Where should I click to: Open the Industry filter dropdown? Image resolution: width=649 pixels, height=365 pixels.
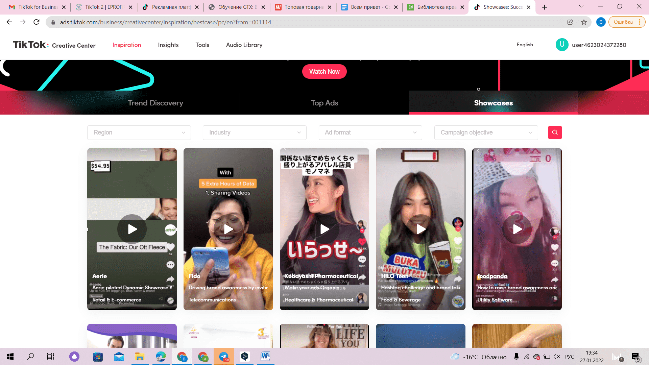[x=255, y=132]
